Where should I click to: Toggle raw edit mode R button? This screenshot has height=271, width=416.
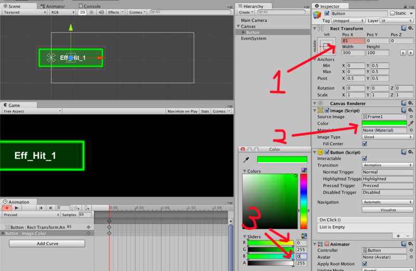click(410, 53)
